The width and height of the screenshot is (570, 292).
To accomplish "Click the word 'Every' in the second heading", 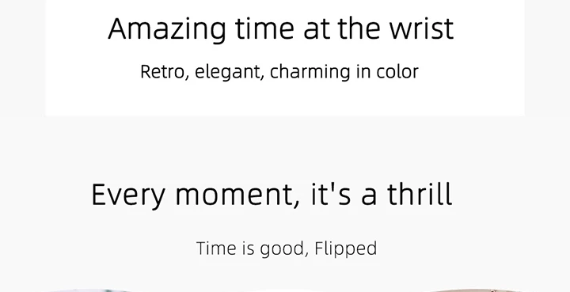I will tap(128, 196).
